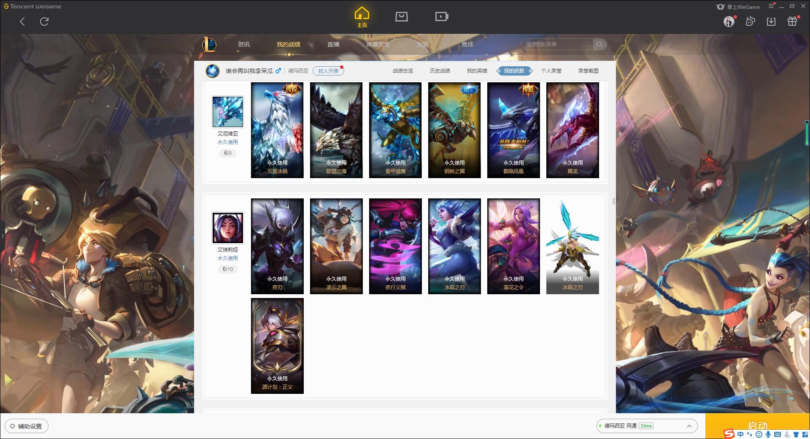Select the 我的皮肤 sub-tab

pos(514,71)
